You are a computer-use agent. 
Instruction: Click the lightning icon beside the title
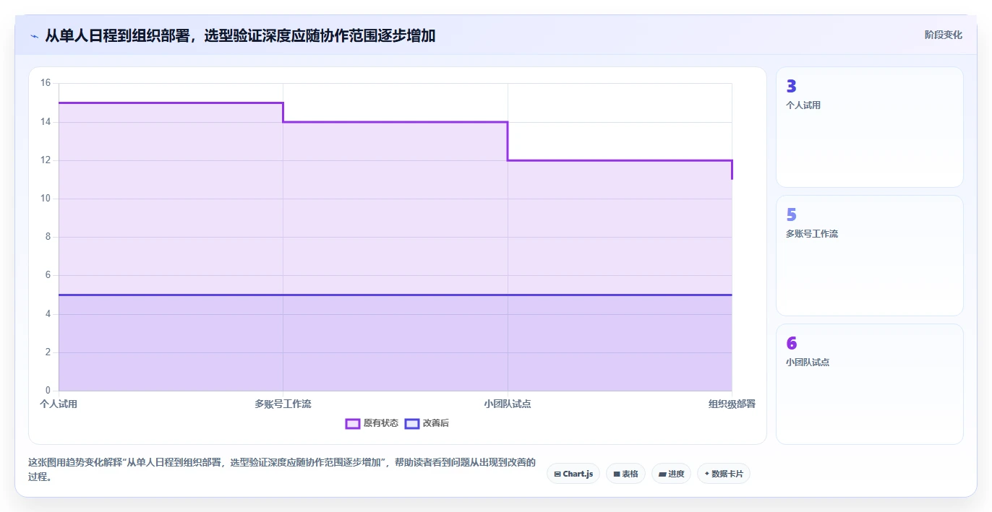[x=34, y=35]
